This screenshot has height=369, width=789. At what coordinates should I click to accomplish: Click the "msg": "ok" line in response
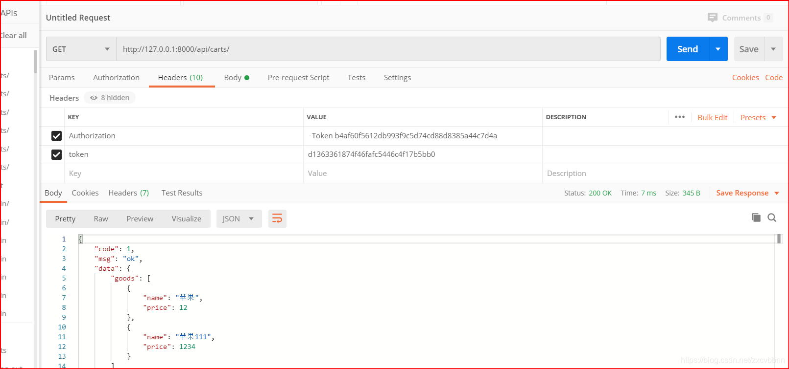click(x=118, y=259)
